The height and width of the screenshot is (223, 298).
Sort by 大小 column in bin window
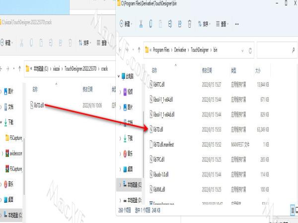click(258, 71)
